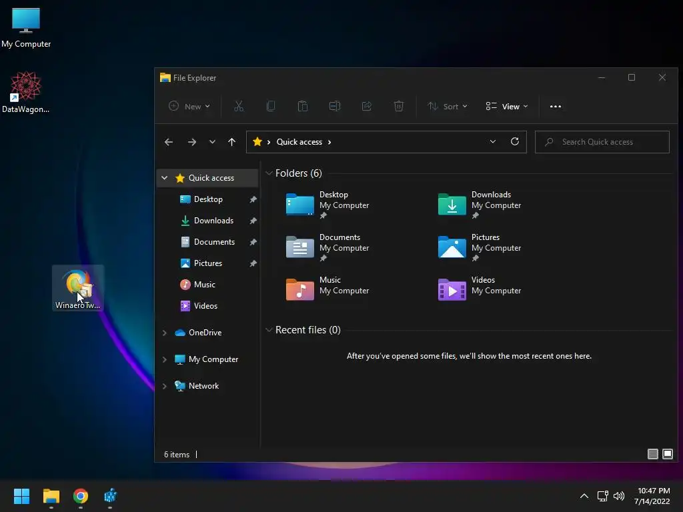
Task: Click the blue puzzle taskbar app icon
Action: tap(110, 496)
